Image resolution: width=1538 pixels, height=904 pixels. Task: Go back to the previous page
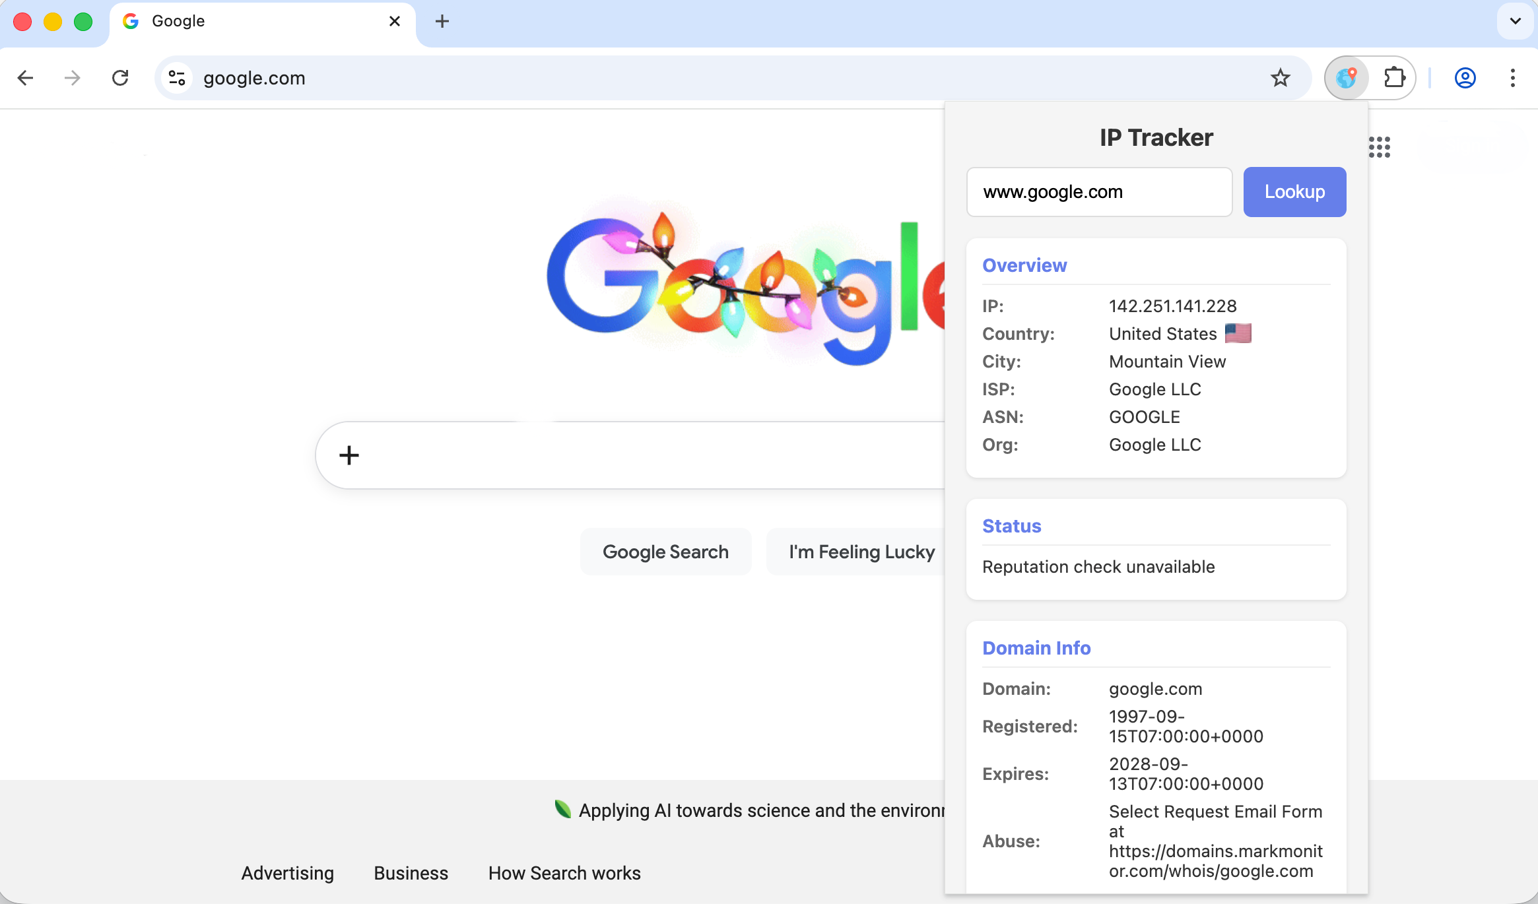click(x=25, y=78)
